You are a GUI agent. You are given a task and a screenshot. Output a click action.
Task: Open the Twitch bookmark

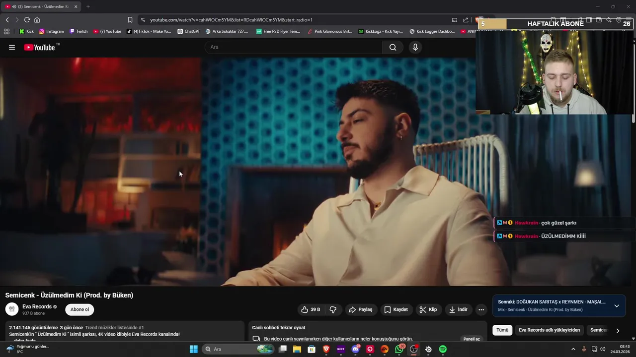pyautogui.click(x=79, y=31)
